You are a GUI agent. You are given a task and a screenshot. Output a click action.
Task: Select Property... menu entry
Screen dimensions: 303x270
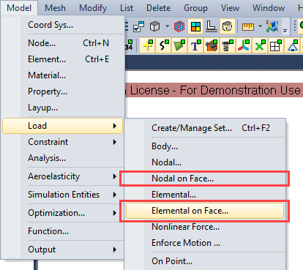pyautogui.click(x=63, y=91)
